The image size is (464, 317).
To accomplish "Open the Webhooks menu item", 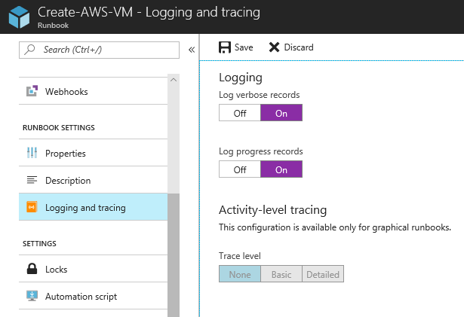I will coord(66,92).
